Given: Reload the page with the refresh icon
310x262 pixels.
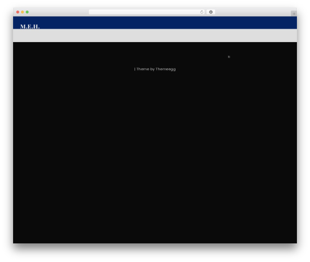Looking at the screenshot, I should click(x=201, y=12).
